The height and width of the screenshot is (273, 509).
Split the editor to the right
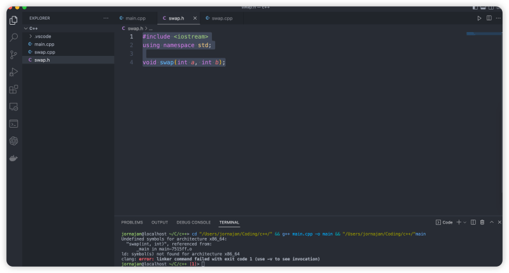coord(489,18)
